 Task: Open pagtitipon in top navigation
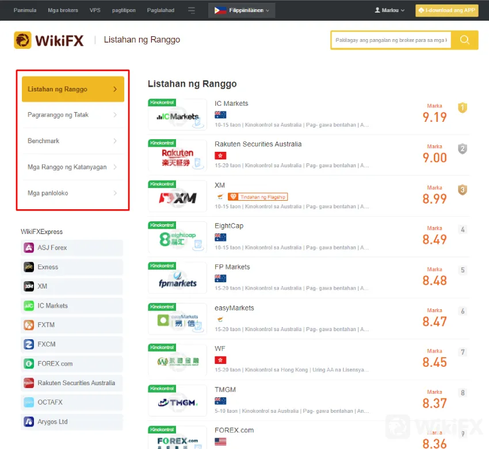124,10
